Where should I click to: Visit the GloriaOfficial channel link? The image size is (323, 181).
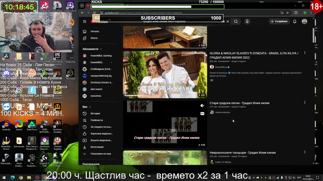tap(221, 67)
